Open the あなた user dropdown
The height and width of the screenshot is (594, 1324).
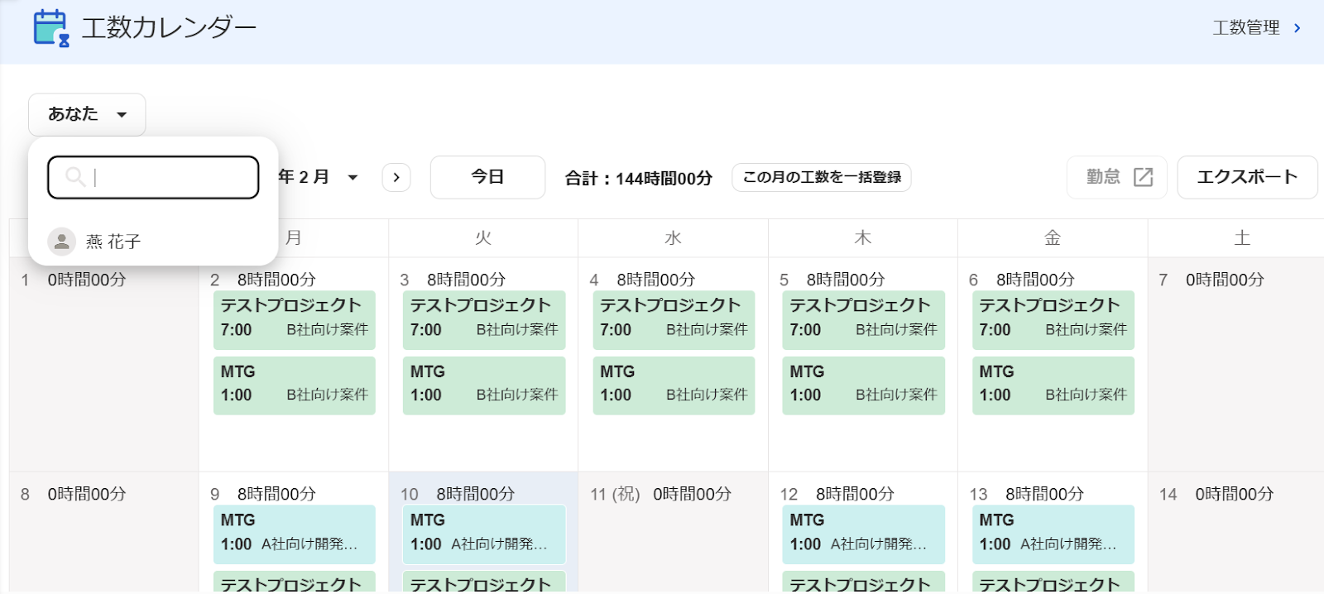(x=87, y=114)
